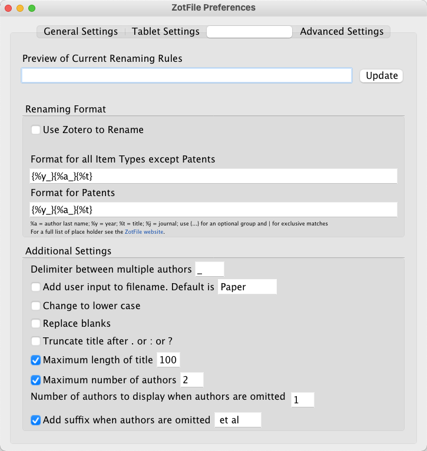Focus the format field for all item types
The height and width of the screenshot is (451, 427).
pos(214,176)
